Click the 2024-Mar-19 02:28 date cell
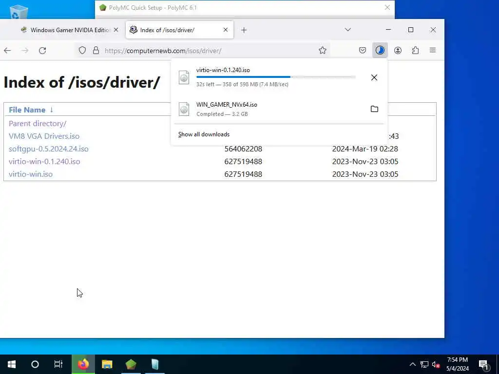This screenshot has width=499, height=374. coord(365,149)
